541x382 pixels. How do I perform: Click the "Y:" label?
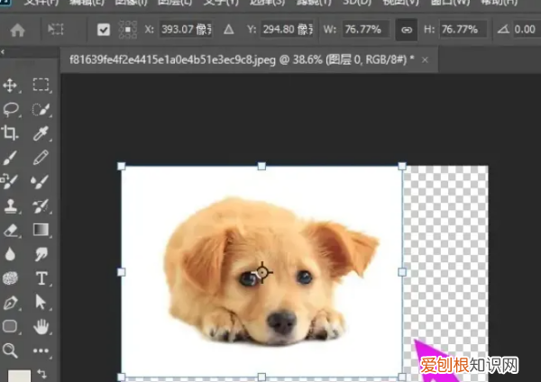coord(252,30)
